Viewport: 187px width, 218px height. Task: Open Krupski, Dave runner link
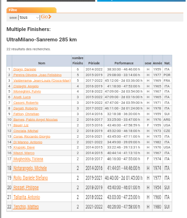tap(24, 148)
